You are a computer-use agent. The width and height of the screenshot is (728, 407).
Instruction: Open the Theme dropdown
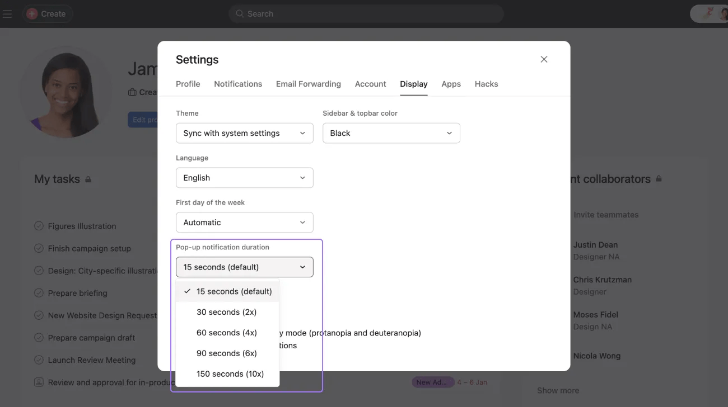click(244, 133)
